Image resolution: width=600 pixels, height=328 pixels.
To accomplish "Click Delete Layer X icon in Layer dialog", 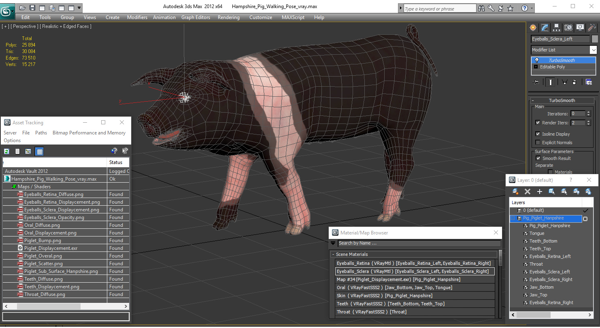I will (528, 192).
